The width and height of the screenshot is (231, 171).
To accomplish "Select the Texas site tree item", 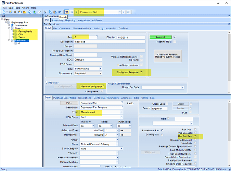I will coord(22,37).
